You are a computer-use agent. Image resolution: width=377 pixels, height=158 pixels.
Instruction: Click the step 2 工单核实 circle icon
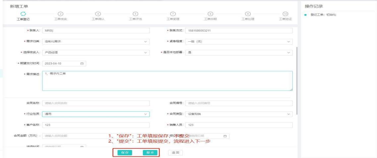point(60,14)
